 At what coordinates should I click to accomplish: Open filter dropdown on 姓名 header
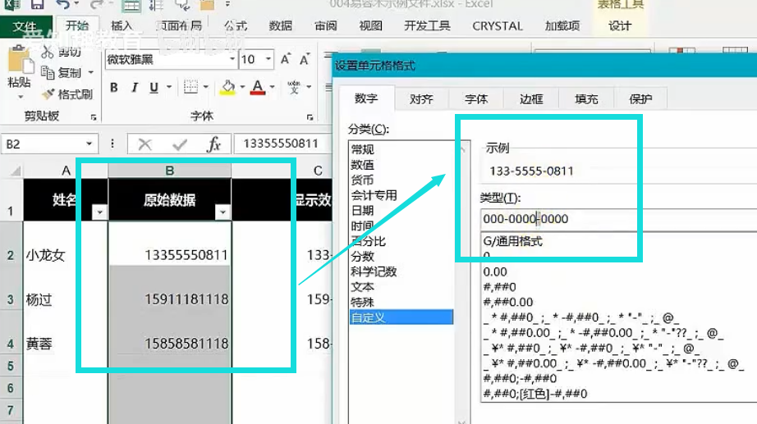click(x=99, y=212)
